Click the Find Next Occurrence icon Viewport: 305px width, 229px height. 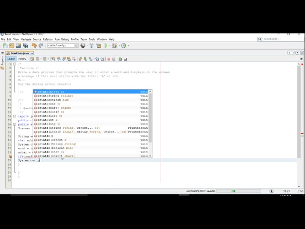coord(63,59)
